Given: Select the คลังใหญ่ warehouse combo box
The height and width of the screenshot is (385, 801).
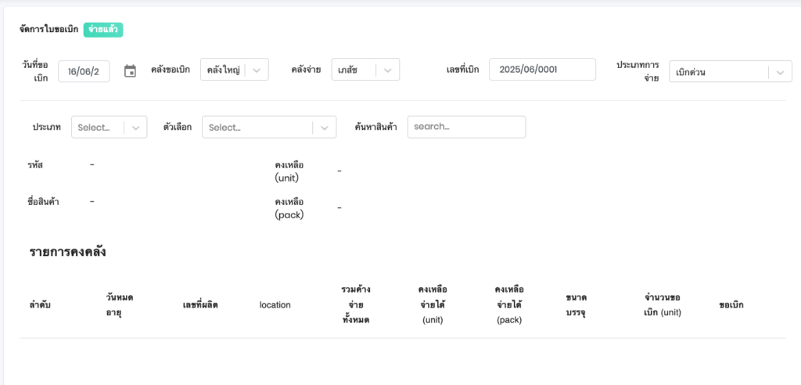Looking at the screenshot, I should (x=223, y=70).
